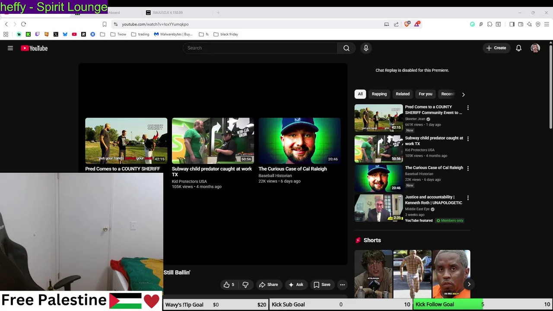Image resolution: width=553 pixels, height=311 pixels.
Task: Play the end screen Cal Raleigh thumbnail
Action: coord(299,140)
